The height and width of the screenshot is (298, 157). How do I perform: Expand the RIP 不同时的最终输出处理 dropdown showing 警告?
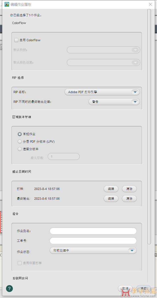pyautogui.click(x=114, y=102)
